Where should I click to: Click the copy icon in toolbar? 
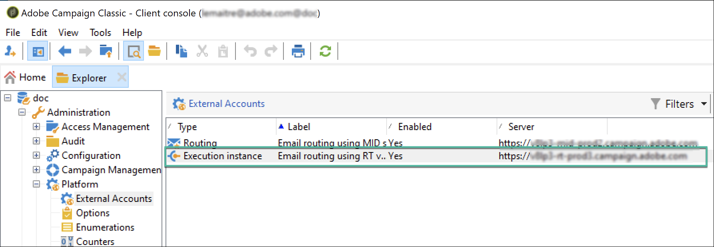tap(181, 51)
